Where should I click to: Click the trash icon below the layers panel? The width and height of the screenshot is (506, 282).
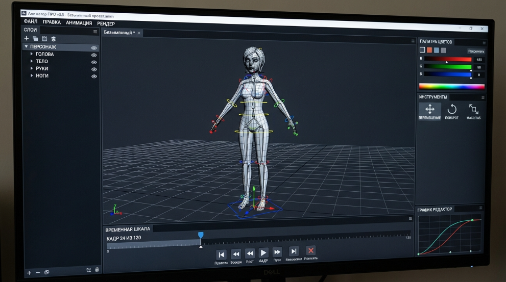point(97,270)
